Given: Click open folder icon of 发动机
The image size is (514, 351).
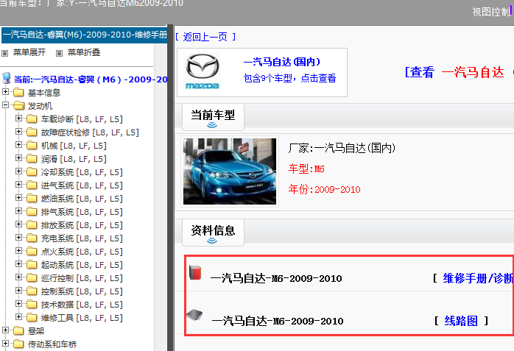Looking at the screenshot, I should (x=18, y=105).
